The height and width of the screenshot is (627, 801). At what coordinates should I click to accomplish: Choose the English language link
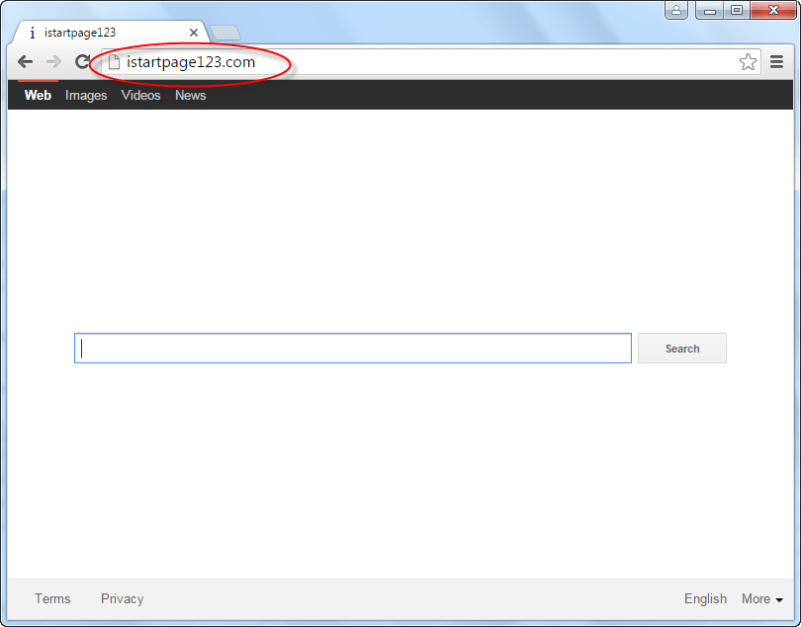pyautogui.click(x=705, y=599)
